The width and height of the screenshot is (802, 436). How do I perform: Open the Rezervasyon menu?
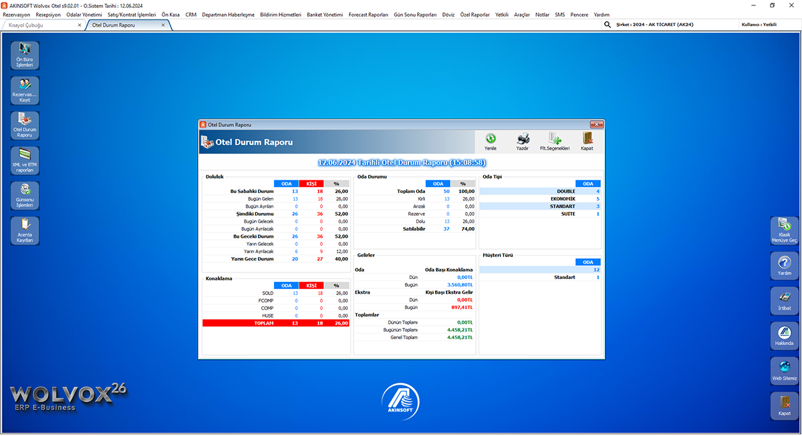click(17, 14)
